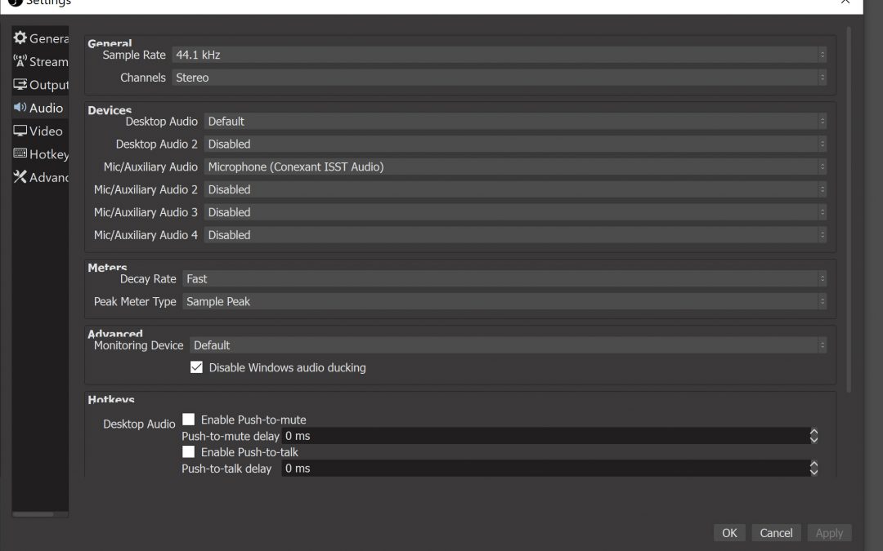The image size is (883, 551).
Task: Open Stream settings via antenna icon
Action: tap(20, 61)
